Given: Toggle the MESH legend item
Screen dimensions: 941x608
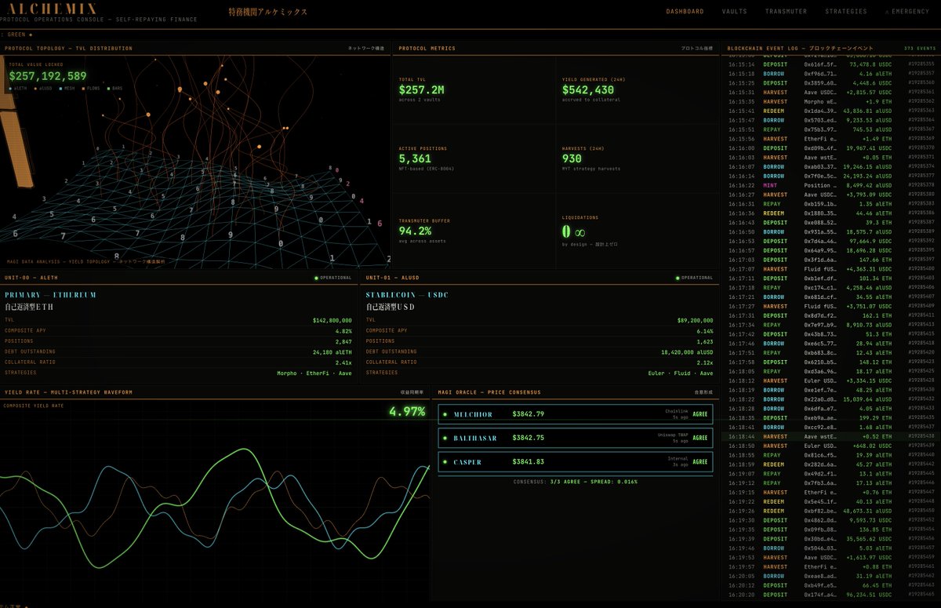Looking at the screenshot, I should coord(69,89).
